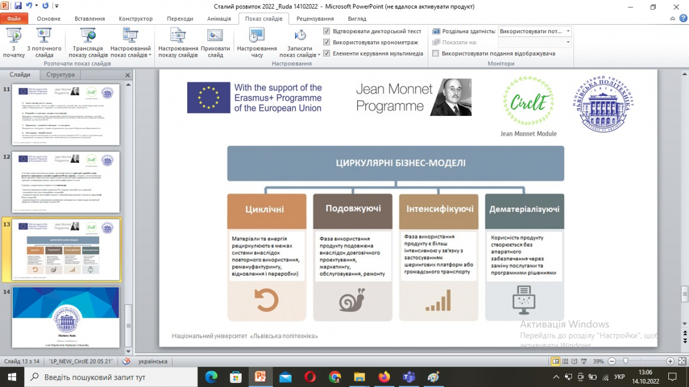Uncheck the use timings checkbox
The height and width of the screenshot is (387, 689).
click(327, 42)
